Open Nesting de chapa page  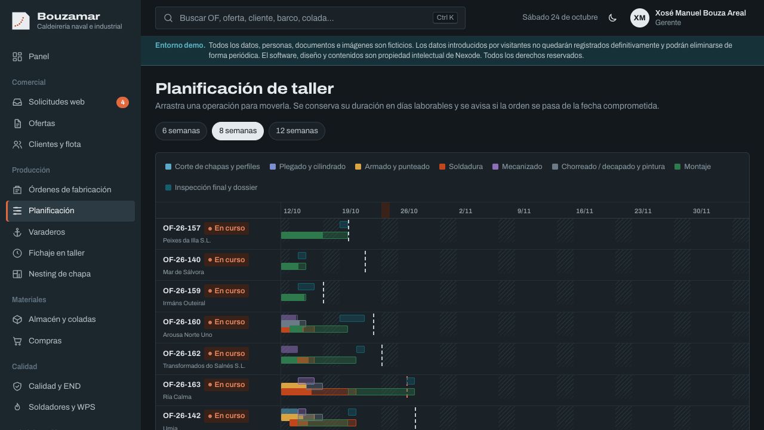(x=70, y=274)
